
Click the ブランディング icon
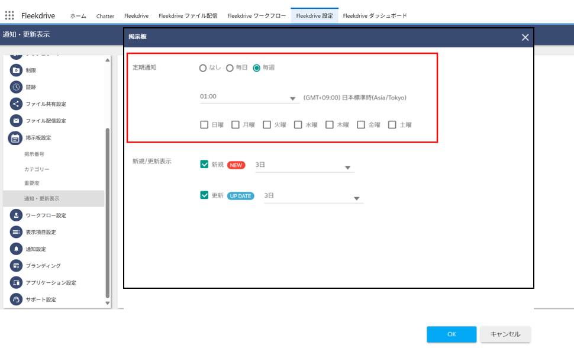tap(16, 266)
